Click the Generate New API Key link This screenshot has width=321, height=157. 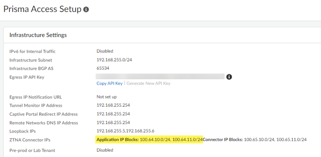[148, 83]
